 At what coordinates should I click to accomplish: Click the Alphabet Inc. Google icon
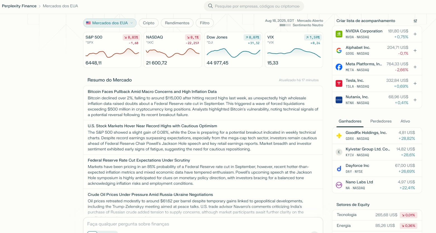[x=339, y=50]
